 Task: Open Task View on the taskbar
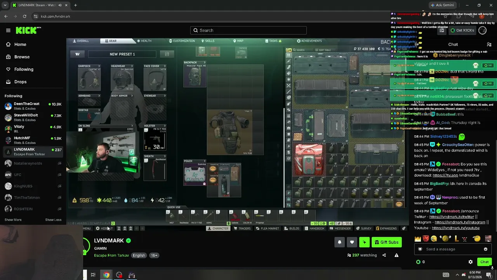(93, 275)
